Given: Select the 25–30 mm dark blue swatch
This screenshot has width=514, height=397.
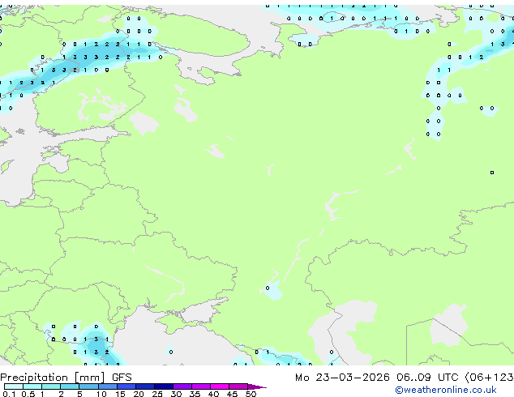Looking at the screenshot, I should 164,386.
